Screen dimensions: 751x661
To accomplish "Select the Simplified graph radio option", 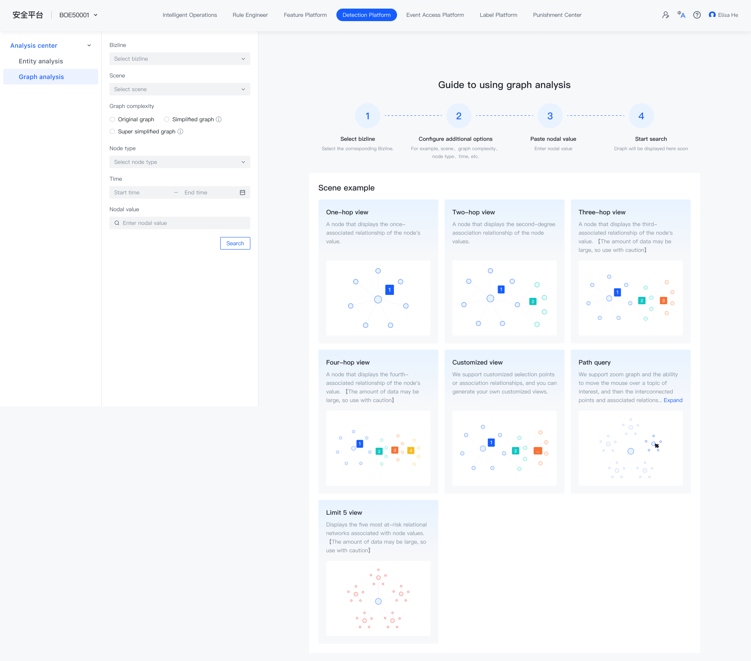I will (x=167, y=119).
